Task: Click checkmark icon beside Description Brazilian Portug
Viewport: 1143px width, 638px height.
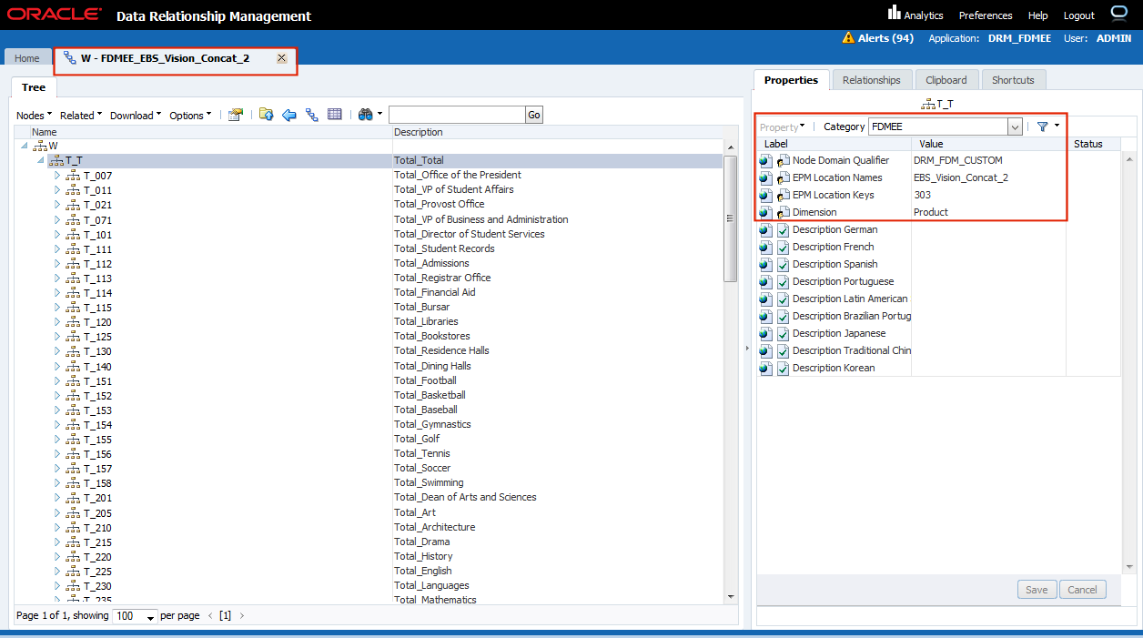Action: coord(783,316)
